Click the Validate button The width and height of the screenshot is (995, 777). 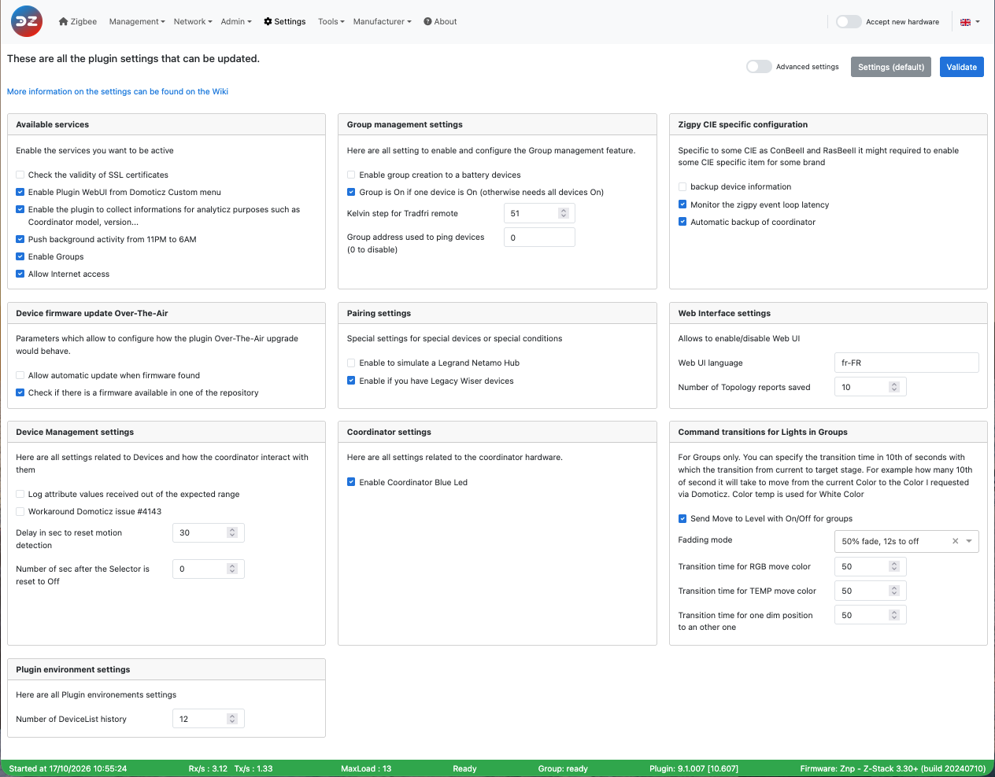click(962, 67)
